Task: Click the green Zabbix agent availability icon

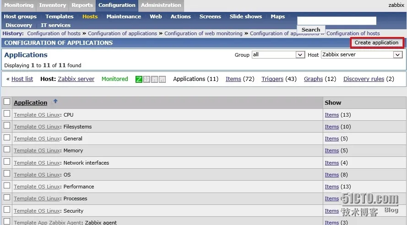Action: coord(139,79)
